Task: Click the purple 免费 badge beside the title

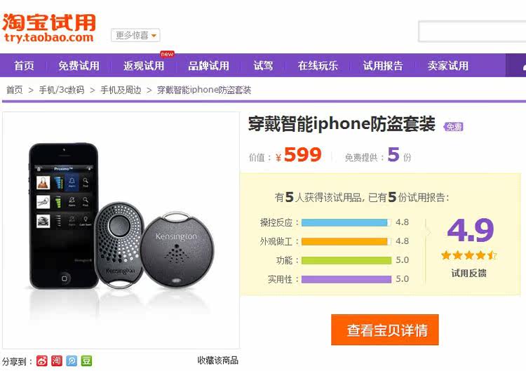Action: [x=454, y=127]
